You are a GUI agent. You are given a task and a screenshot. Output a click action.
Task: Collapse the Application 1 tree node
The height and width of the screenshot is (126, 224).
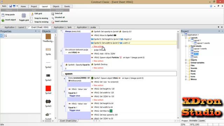(x=183, y=35)
